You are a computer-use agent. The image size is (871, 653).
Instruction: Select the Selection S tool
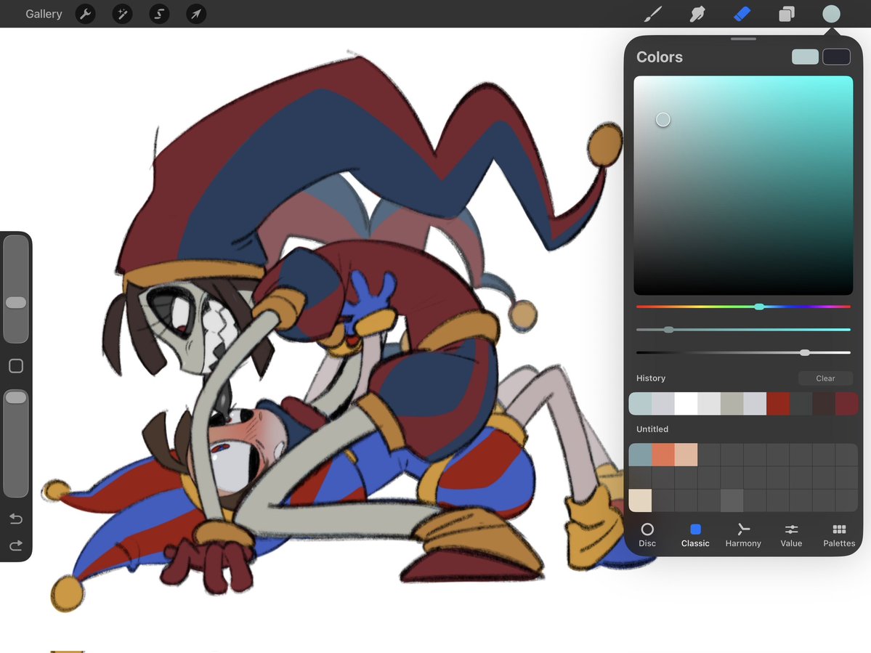(159, 14)
